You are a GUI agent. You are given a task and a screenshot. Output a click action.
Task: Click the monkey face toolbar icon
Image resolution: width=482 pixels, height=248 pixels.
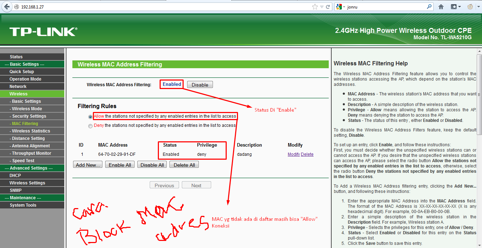click(470, 7)
